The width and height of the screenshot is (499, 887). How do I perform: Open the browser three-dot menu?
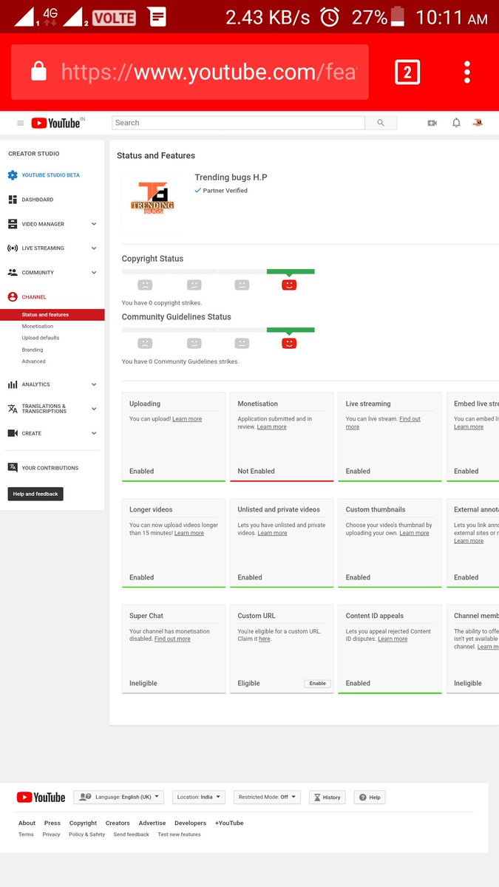pos(467,72)
